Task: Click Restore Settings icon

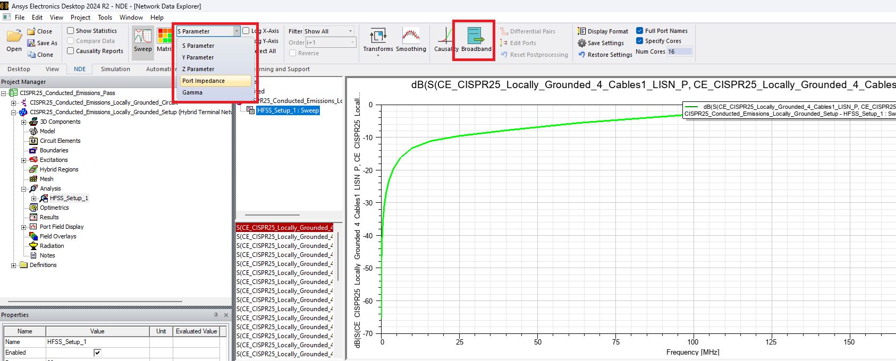Action: point(582,55)
